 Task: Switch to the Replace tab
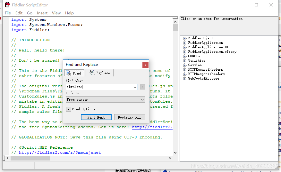pos(100,73)
